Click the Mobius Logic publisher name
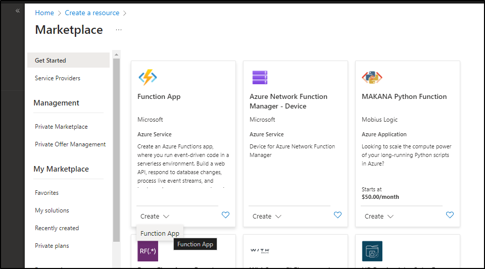 [379, 120]
